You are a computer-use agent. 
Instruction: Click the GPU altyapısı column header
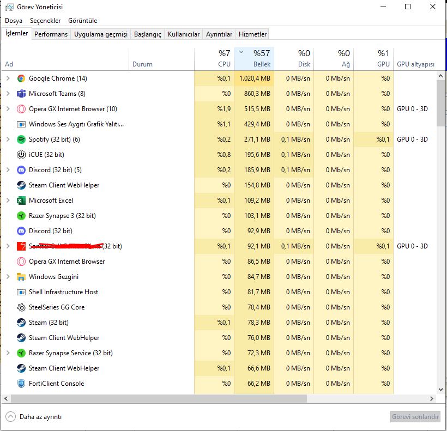pyautogui.click(x=415, y=59)
